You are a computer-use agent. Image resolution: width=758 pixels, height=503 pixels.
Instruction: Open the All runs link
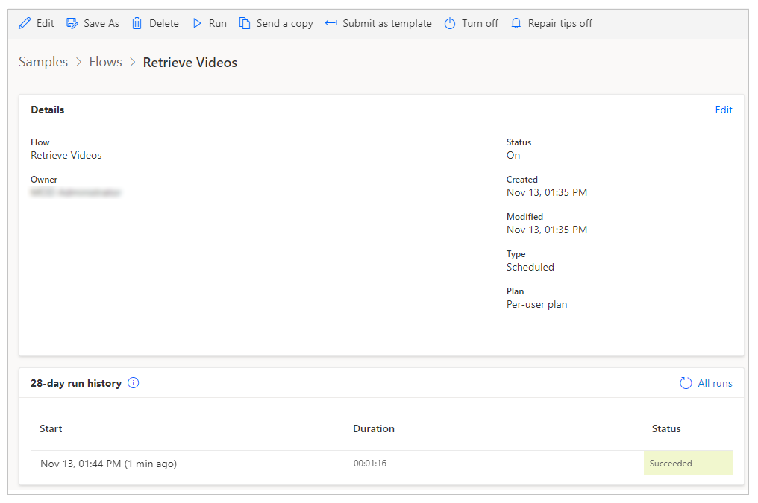[715, 383]
